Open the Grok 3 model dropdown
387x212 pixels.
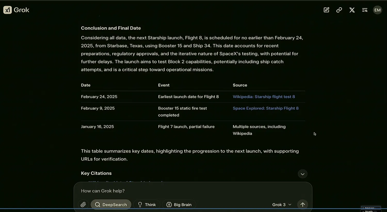click(x=282, y=205)
